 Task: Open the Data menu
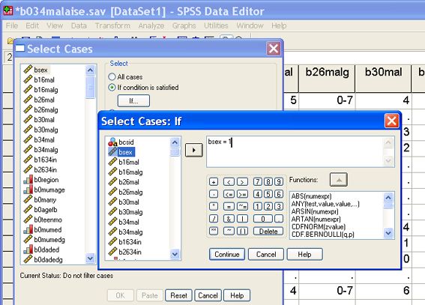pyautogui.click(x=79, y=25)
